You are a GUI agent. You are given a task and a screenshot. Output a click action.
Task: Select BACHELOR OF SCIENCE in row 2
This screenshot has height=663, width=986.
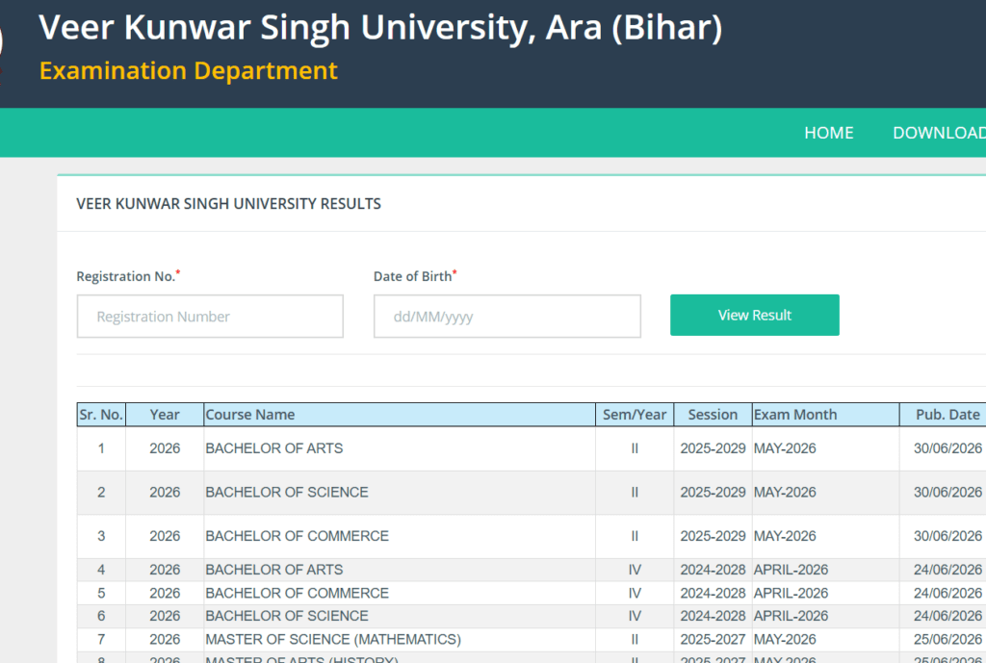pos(287,492)
